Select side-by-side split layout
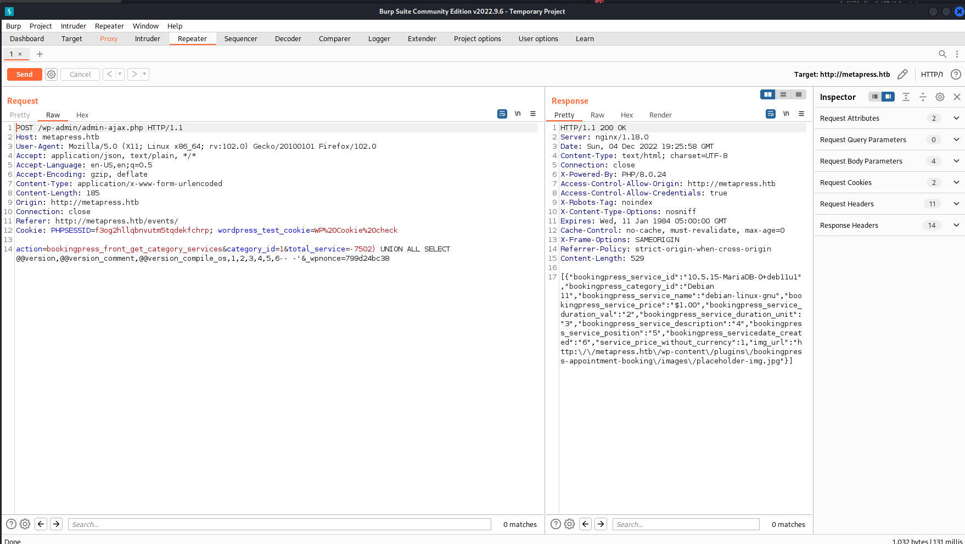This screenshot has width=965, height=544. 768,94
